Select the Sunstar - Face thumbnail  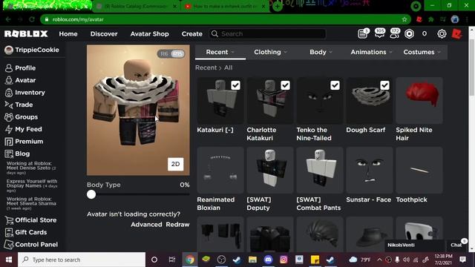pyautogui.click(x=370, y=170)
